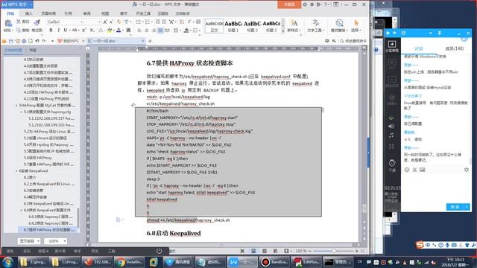The width and height of the screenshot is (477, 268).
Task: Click the Print icon in quick toolbar
Action: click(24, 41)
